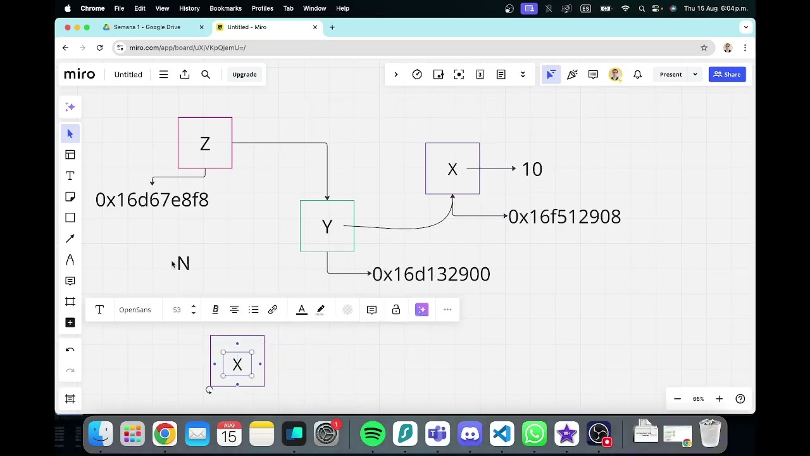Adjust font size with stepper arrows

tap(194, 310)
